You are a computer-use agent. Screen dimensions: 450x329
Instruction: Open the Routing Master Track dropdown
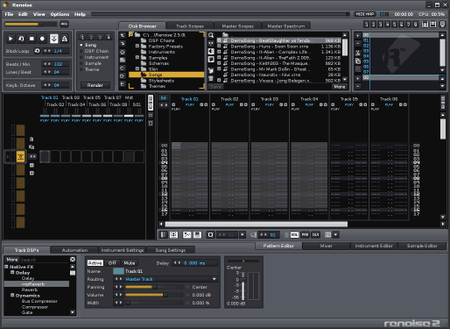tap(214, 279)
